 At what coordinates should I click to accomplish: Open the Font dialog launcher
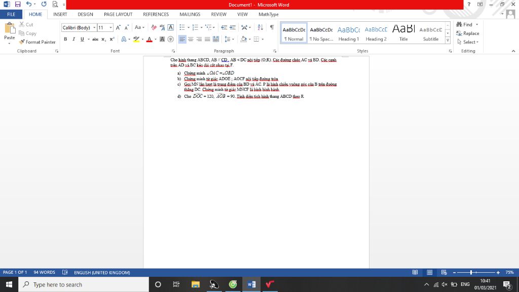point(173,51)
